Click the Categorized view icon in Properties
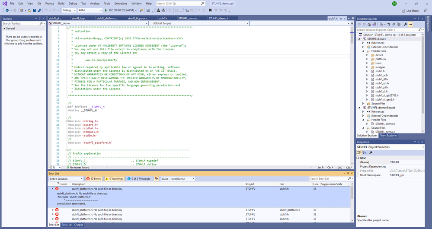Viewport: 432px width, 229px height. [359, 153]
